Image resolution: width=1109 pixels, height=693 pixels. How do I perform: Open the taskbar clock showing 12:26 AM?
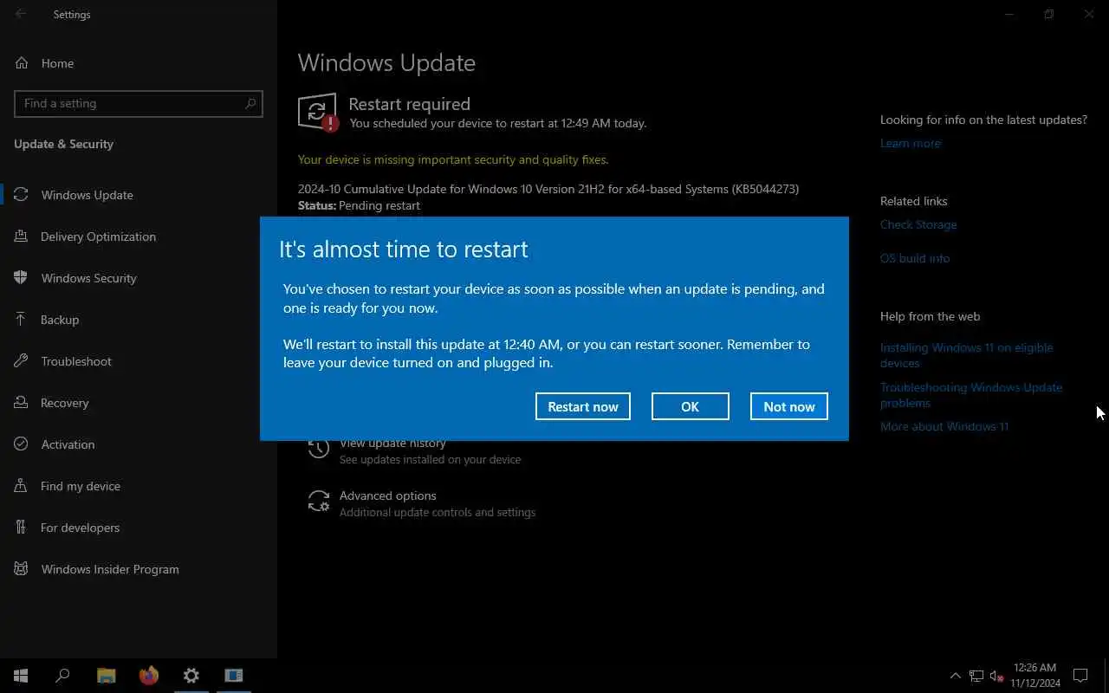(x=1035, y=676)
